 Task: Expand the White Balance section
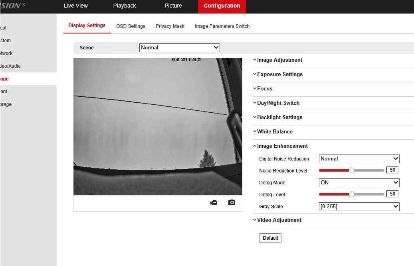tap(274, 132)
